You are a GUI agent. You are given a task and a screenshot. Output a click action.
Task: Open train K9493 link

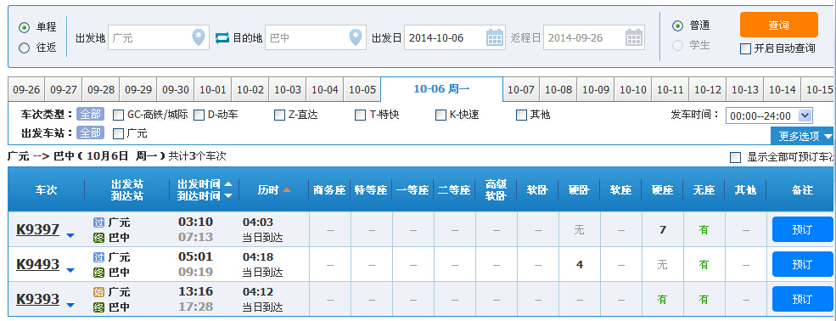point(38,264)
